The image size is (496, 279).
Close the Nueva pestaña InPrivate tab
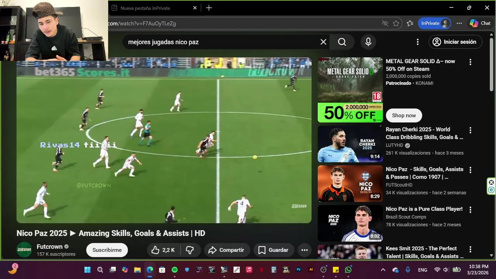click(x=195, y=8)
